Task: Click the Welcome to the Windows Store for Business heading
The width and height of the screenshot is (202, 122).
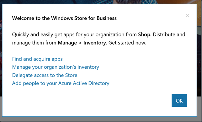Action: click(x=64, y=18)
